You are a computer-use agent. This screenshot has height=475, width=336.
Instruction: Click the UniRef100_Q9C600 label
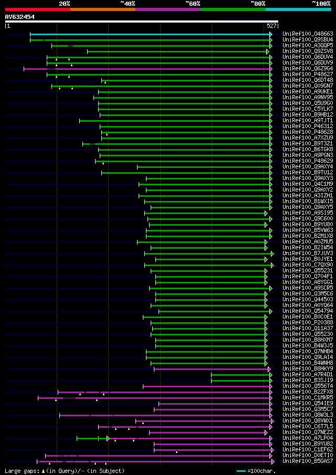[x=308, y=219]
